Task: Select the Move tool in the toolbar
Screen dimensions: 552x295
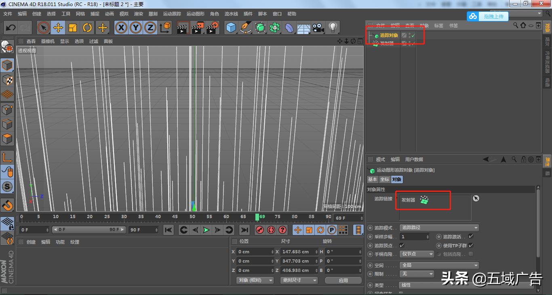Action: [x=57, y=28]
